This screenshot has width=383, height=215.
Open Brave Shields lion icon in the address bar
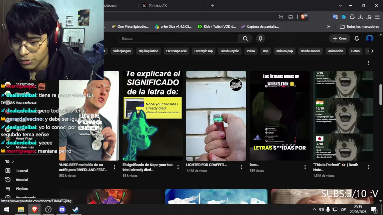point(303,17)
